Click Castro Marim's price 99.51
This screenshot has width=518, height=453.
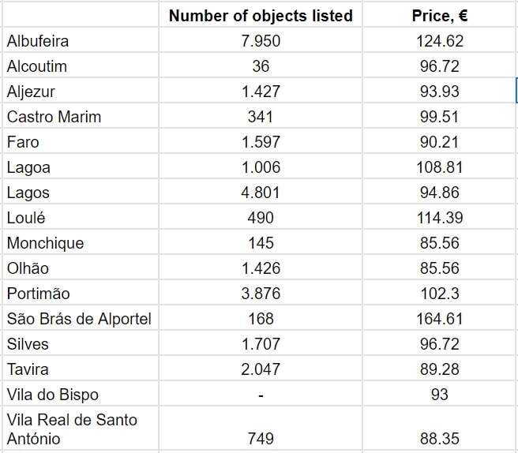[x=440, y=117]
